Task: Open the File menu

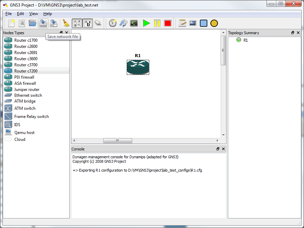Action: pyautogui.click(x=8, y=14)
